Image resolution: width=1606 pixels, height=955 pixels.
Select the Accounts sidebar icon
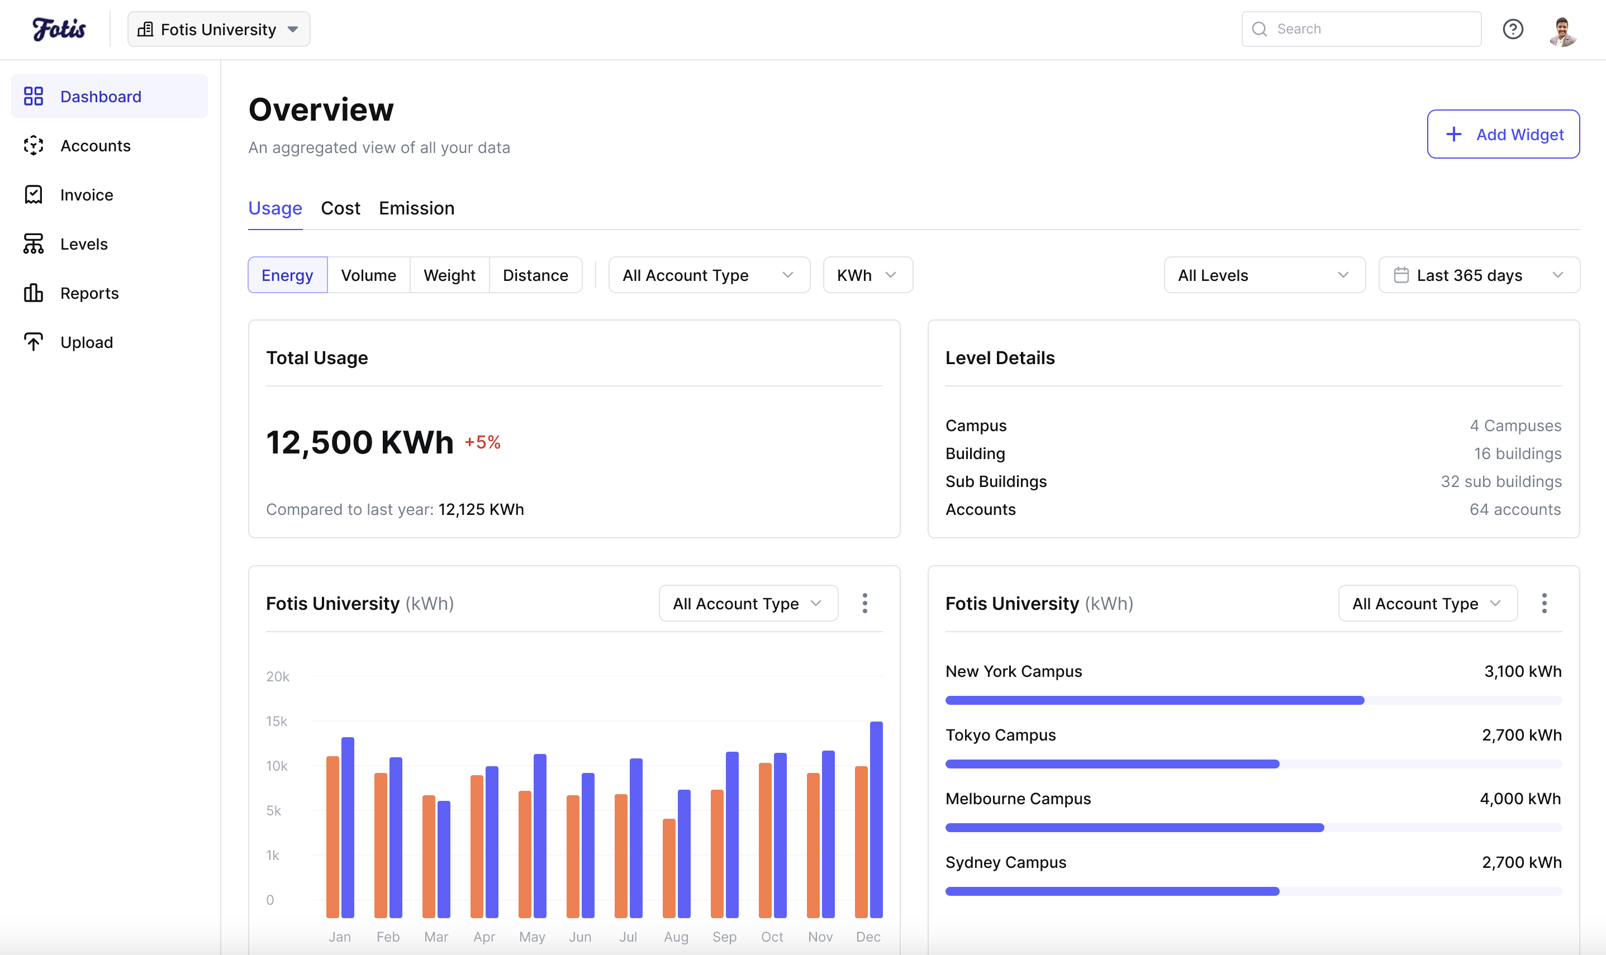(34, 145)
